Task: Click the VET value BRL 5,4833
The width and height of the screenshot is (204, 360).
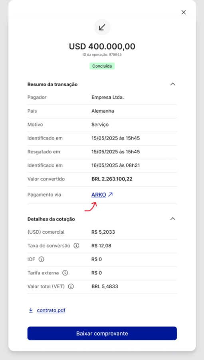Action: click(105, 286)
